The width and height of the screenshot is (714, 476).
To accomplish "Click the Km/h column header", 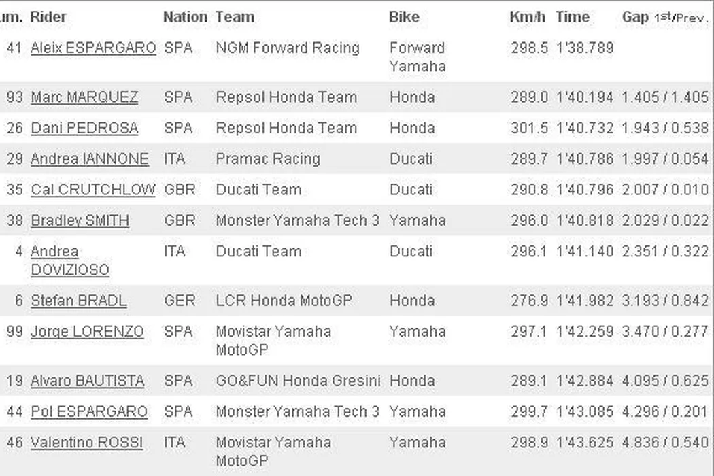I will point(528,17).
